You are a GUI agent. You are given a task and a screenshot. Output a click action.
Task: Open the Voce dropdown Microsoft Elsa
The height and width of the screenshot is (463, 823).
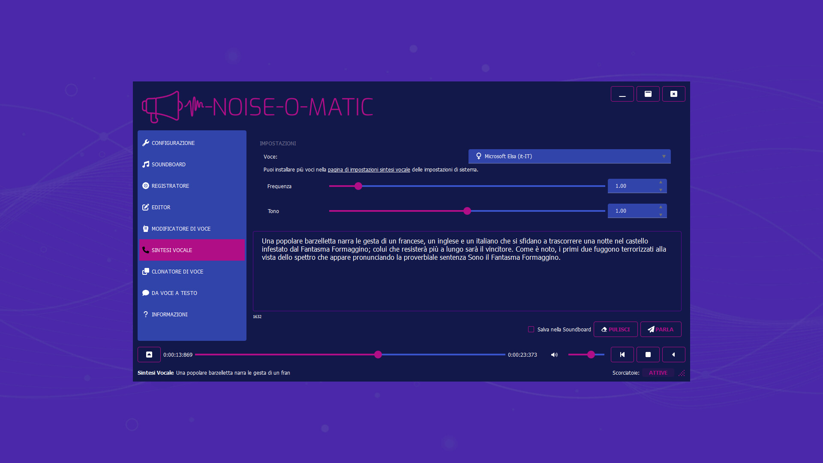coord(569,156)
